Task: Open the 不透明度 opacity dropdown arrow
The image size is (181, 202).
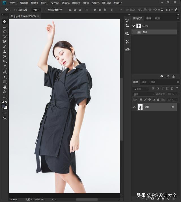Action: coord(176,94)
